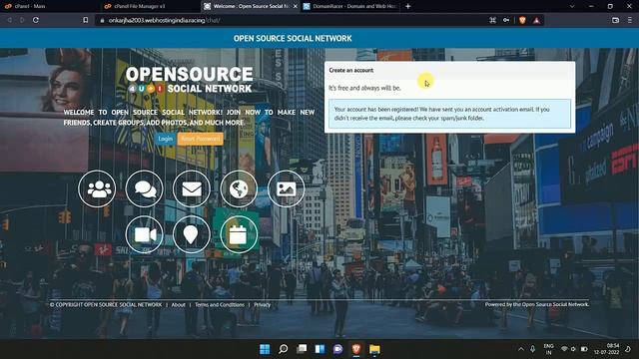Click the calendar events circle icon

pyautogui.click(x=239, y=234)
